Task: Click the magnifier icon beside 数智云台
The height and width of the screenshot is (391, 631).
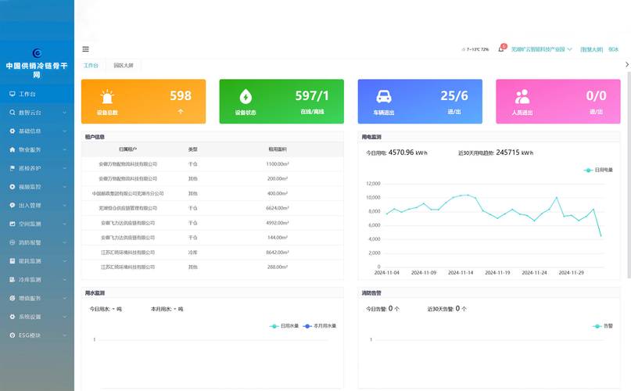Action: point(13,113)
